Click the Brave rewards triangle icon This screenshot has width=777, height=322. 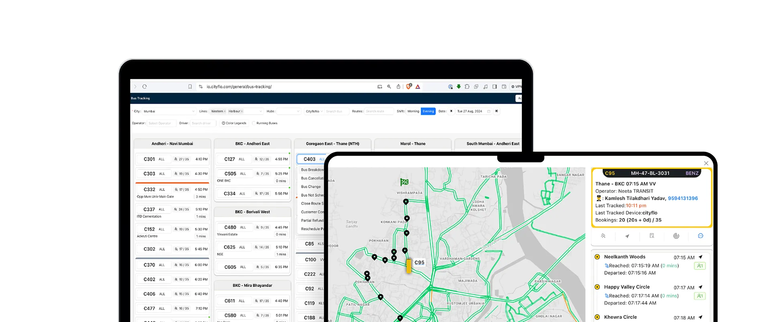(x=418, y=87)
